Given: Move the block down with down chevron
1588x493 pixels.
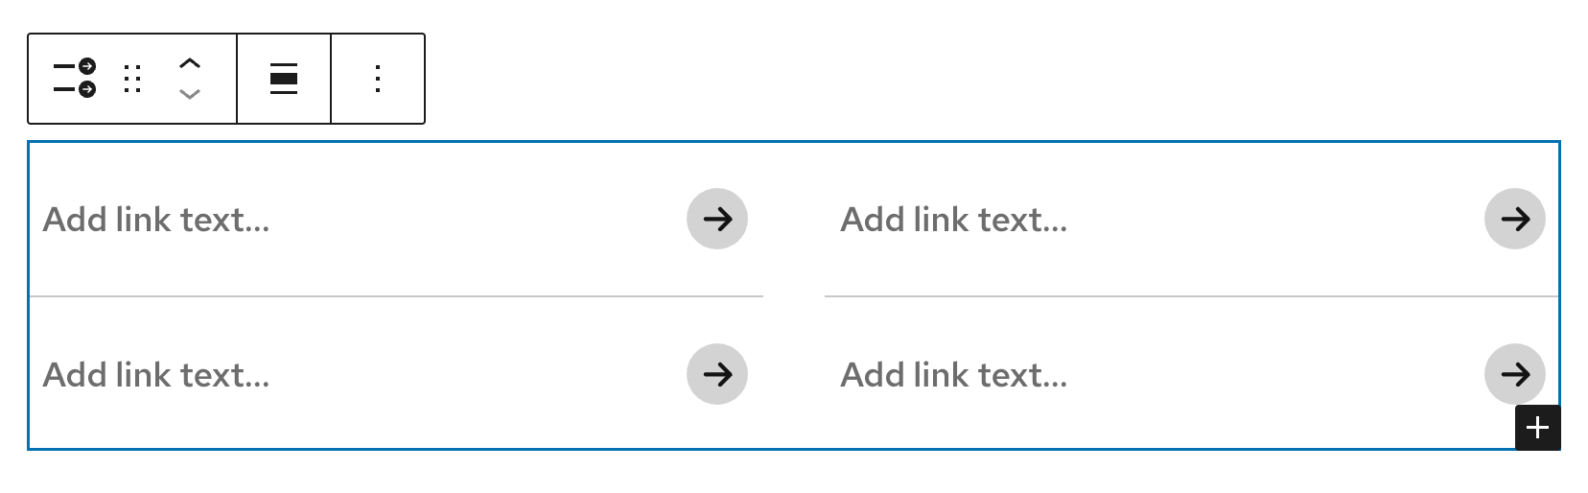Looking at the screenshot, I should 190,94.
